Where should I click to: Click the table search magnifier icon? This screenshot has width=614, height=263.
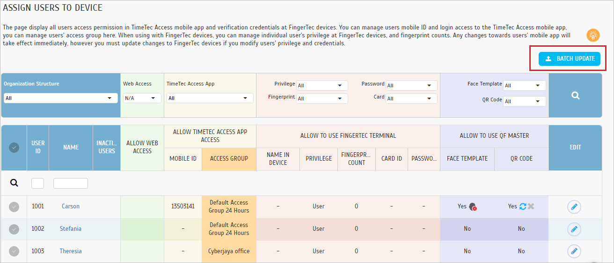tap(14, 183)
